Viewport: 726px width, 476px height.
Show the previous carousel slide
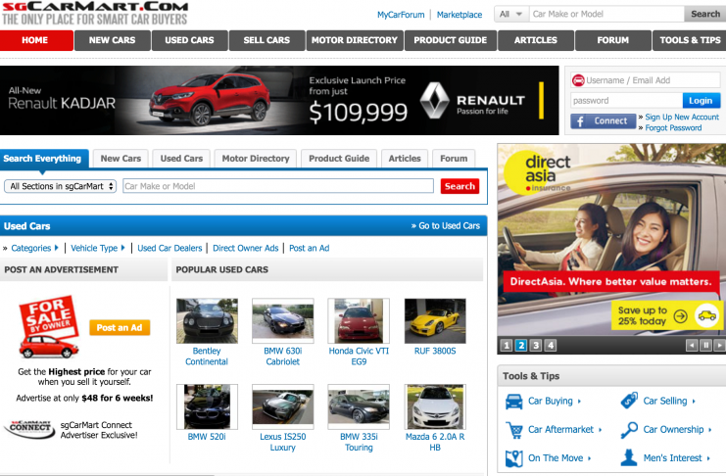pyautogui.click(x=692, y=346)
